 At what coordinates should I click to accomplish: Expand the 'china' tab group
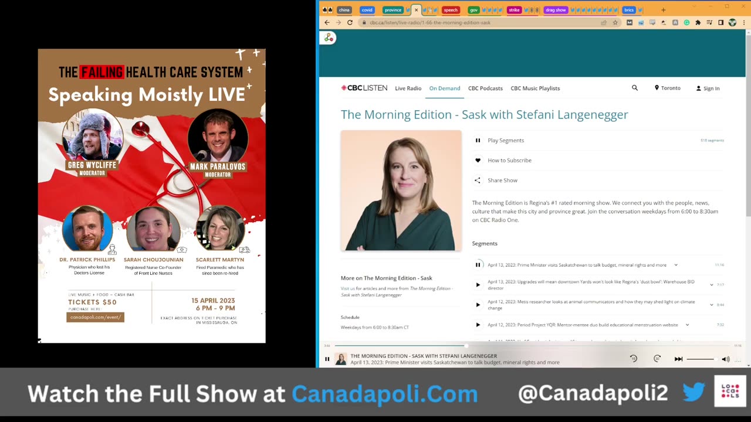[x=344, y=10]
